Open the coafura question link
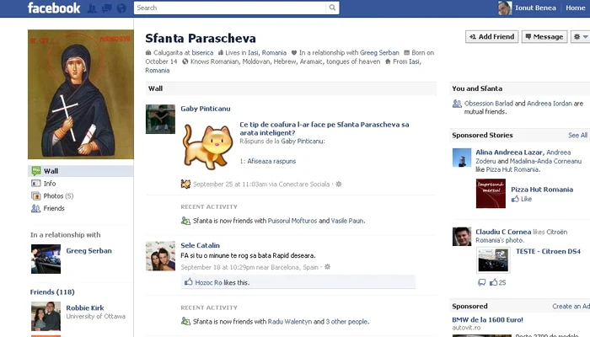 click(324, 129)
